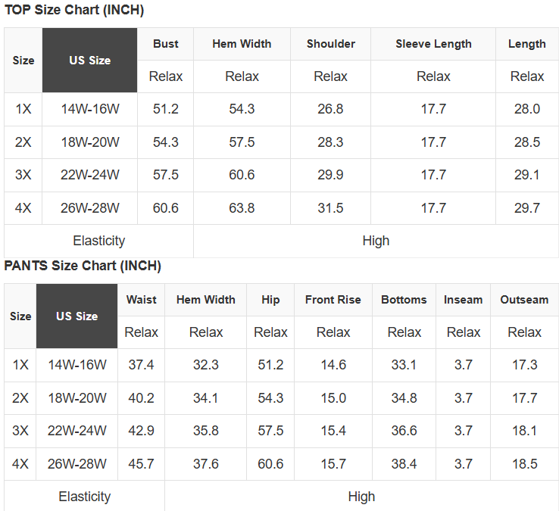Click the Front Rise column header
The width and height of the screenshot is (559, 511).
[x=333, y=300]
